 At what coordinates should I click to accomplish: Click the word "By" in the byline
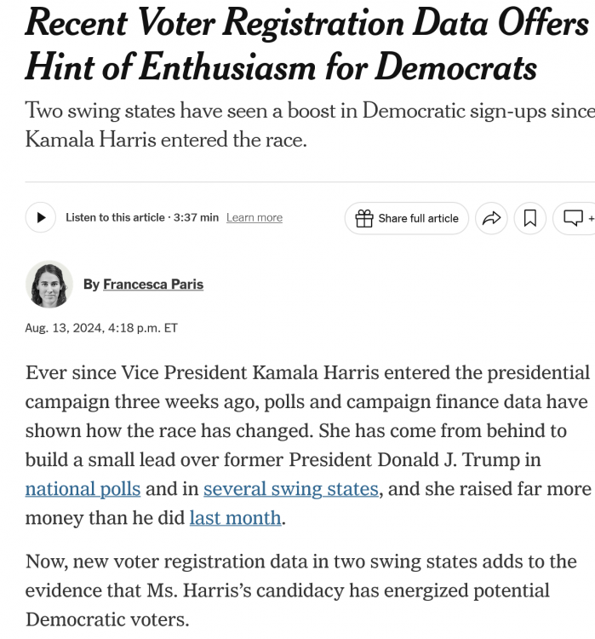(x=91, y=285)
